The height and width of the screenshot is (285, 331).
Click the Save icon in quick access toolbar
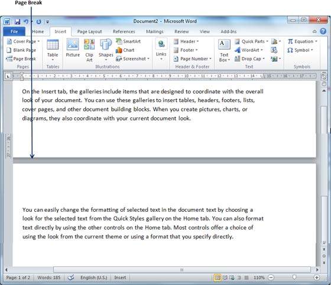(17, 21)
